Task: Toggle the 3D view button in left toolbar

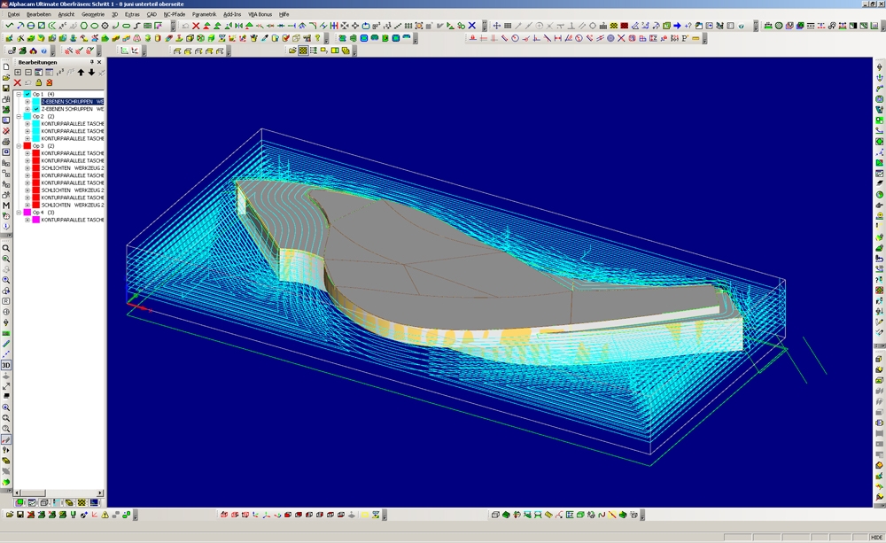Action: click(6, 365)
